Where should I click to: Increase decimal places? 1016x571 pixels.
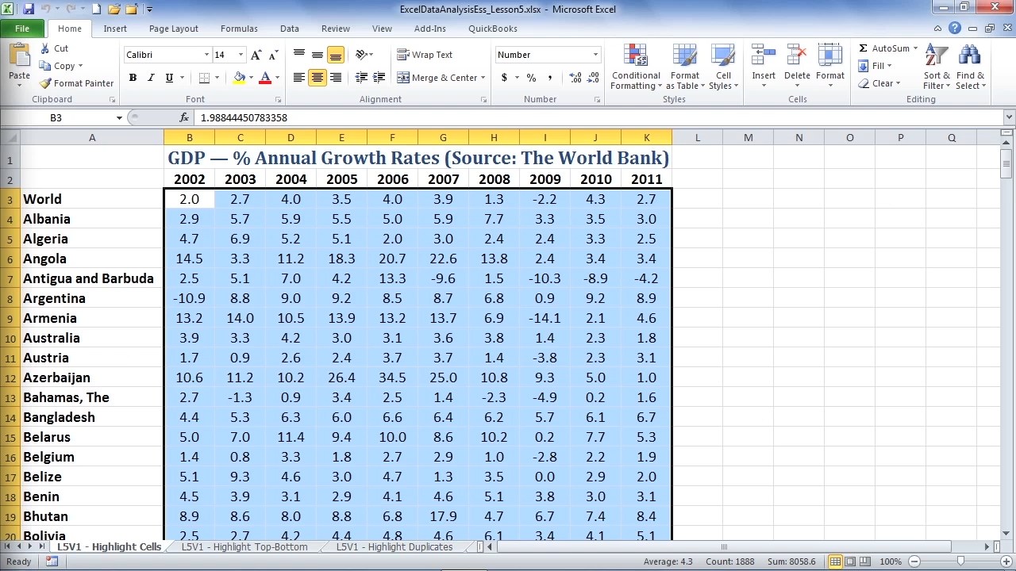tap(575, 78)
